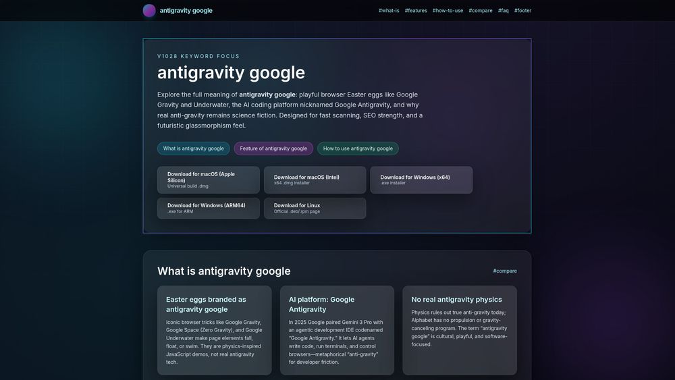Click the main 'antigravity google' hero title
The image size is (675, 380).
231,73
